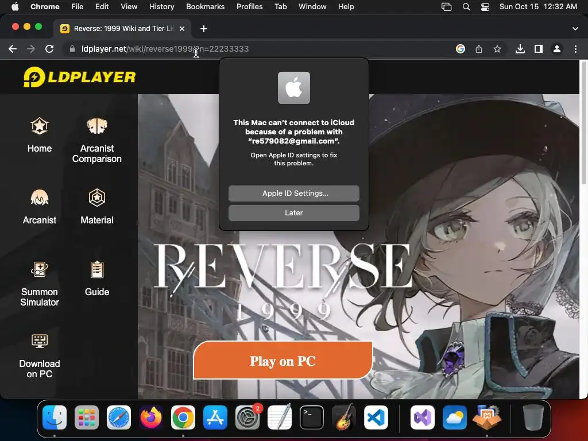Open the Home section in LDPlayer sidebar

click(40, 135)
